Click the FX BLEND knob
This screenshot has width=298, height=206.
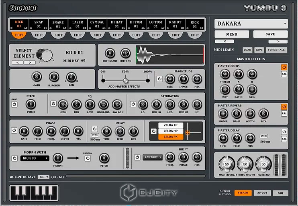coord(263,164)
